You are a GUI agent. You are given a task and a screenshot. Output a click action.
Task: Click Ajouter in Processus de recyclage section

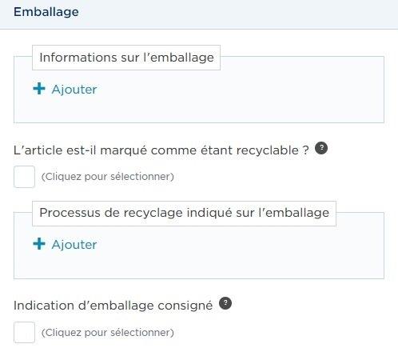click(74, 245)
